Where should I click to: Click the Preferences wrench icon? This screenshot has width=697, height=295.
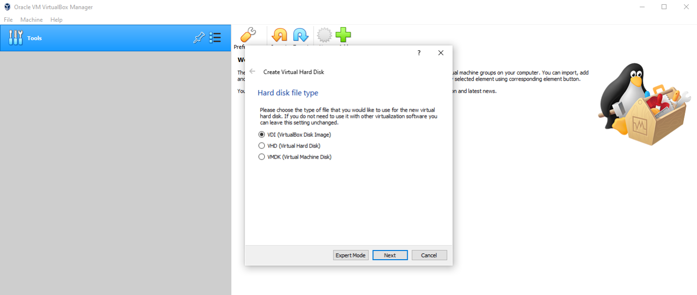point(247,36)
